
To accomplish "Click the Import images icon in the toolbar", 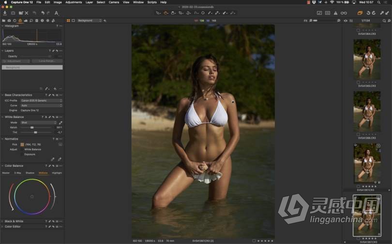I will (x=5, y=13).
